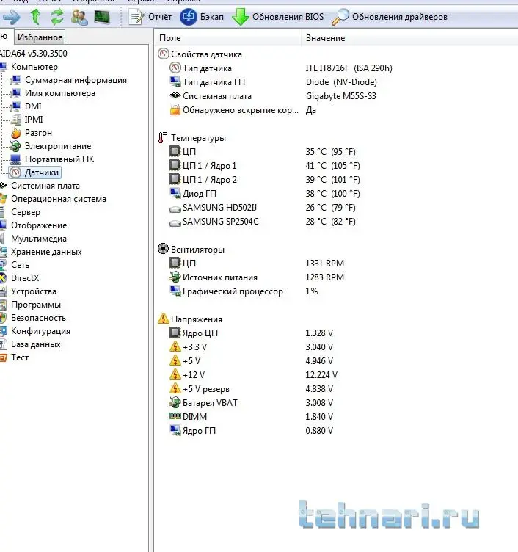Switch to the Избранное tab
This screenshot has height=552, width=518.
[40, 37]
